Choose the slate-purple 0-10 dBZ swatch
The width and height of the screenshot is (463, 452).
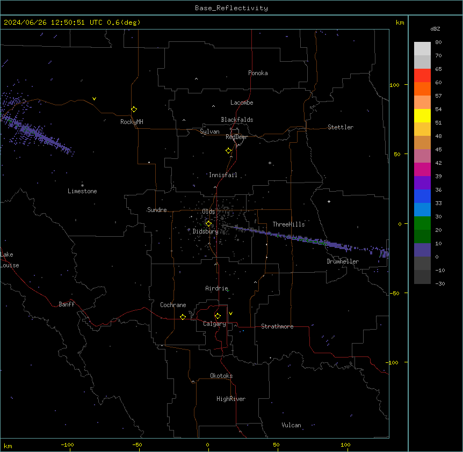pyautogui.click(x=422, y=250)
